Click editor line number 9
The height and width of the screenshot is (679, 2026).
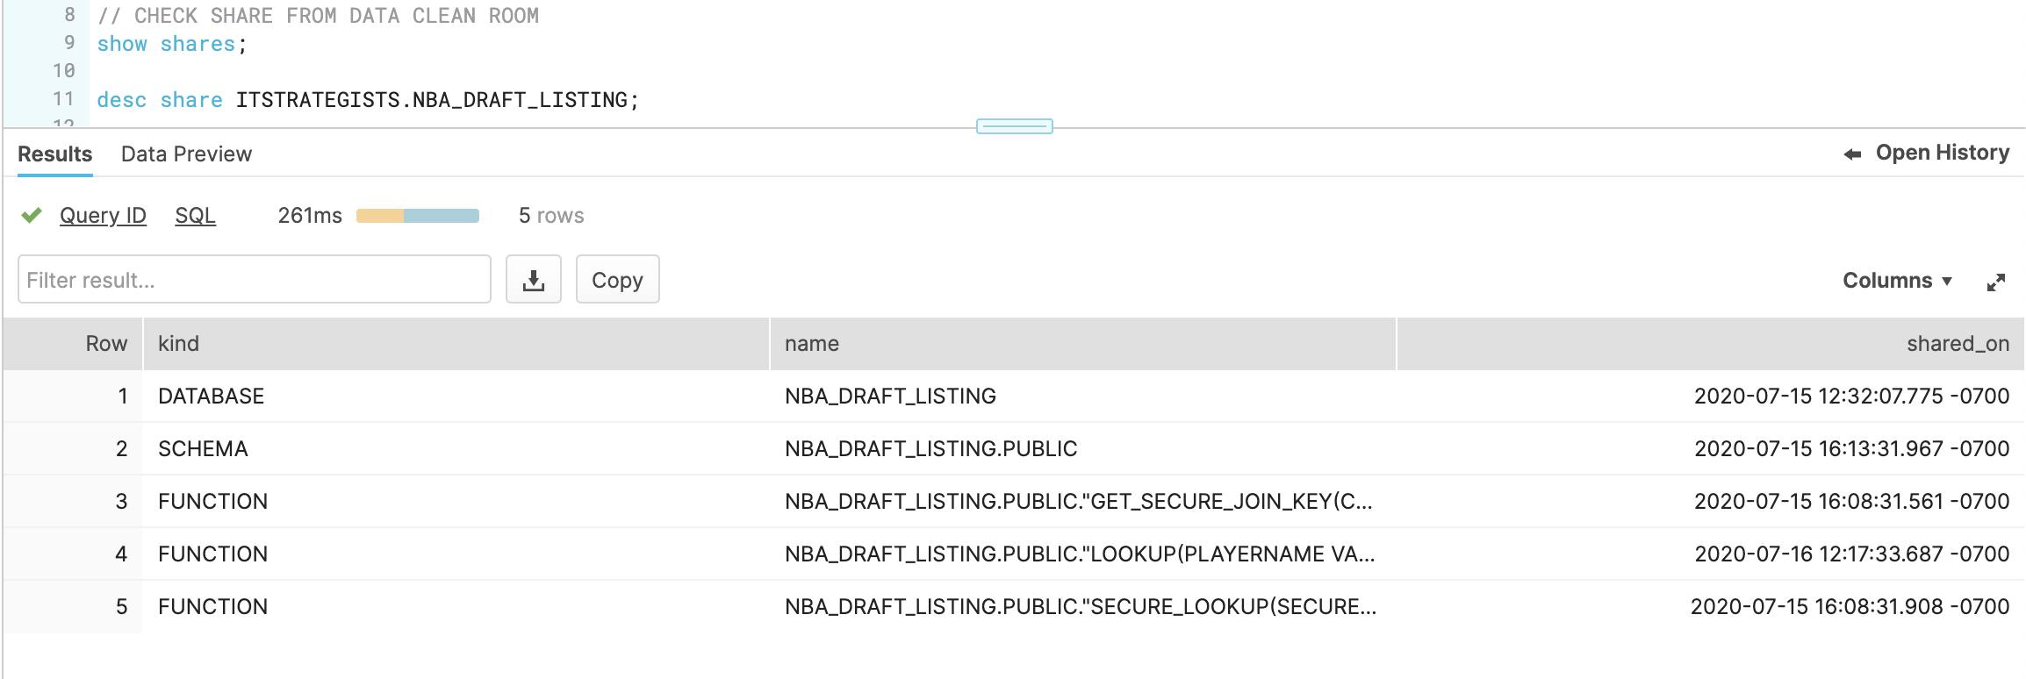click(69, 43)
